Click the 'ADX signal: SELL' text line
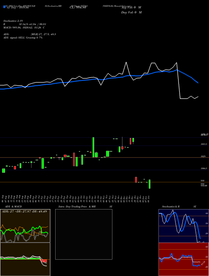Viewport: 209px width, 276px height. pos(23,38)
